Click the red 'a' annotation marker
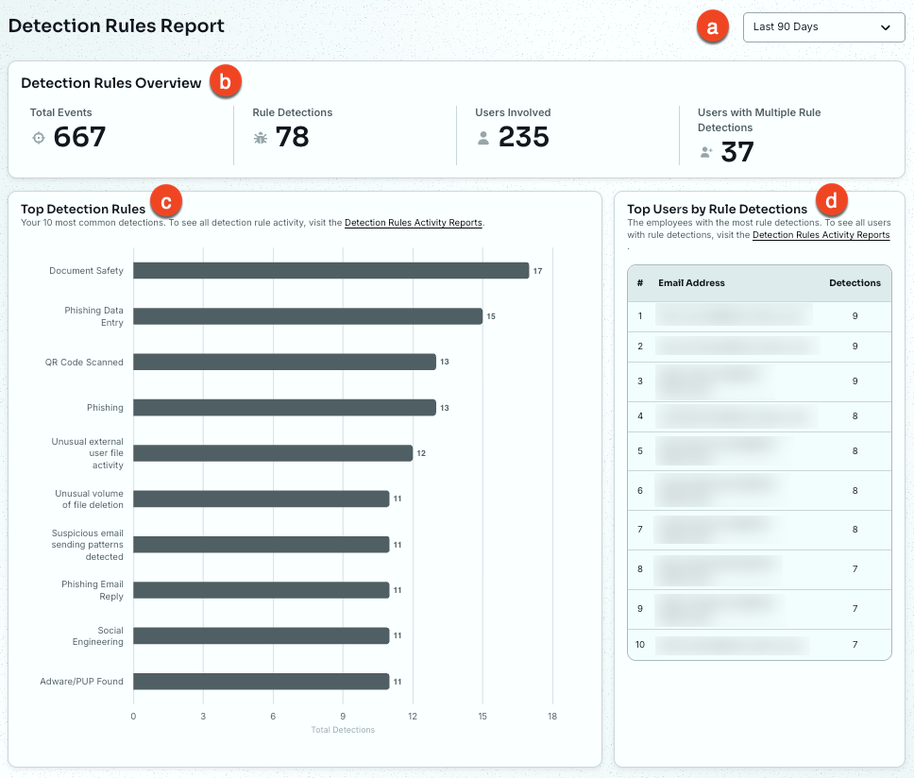The height and width of the screenshot is (778, 914). (712, 26)
